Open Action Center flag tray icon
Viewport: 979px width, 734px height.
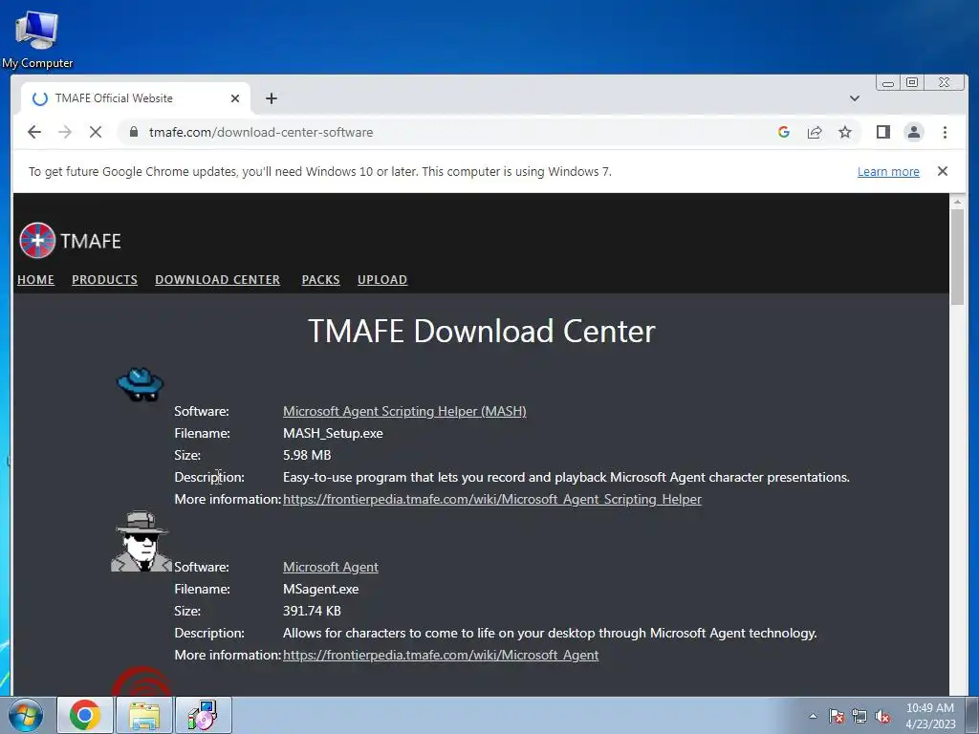click(x=837, y=716)
